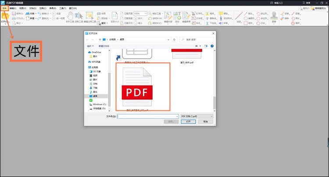Click the 取消 button in dialog
Viewport: 329px width, 177px height.
point(205,121)
